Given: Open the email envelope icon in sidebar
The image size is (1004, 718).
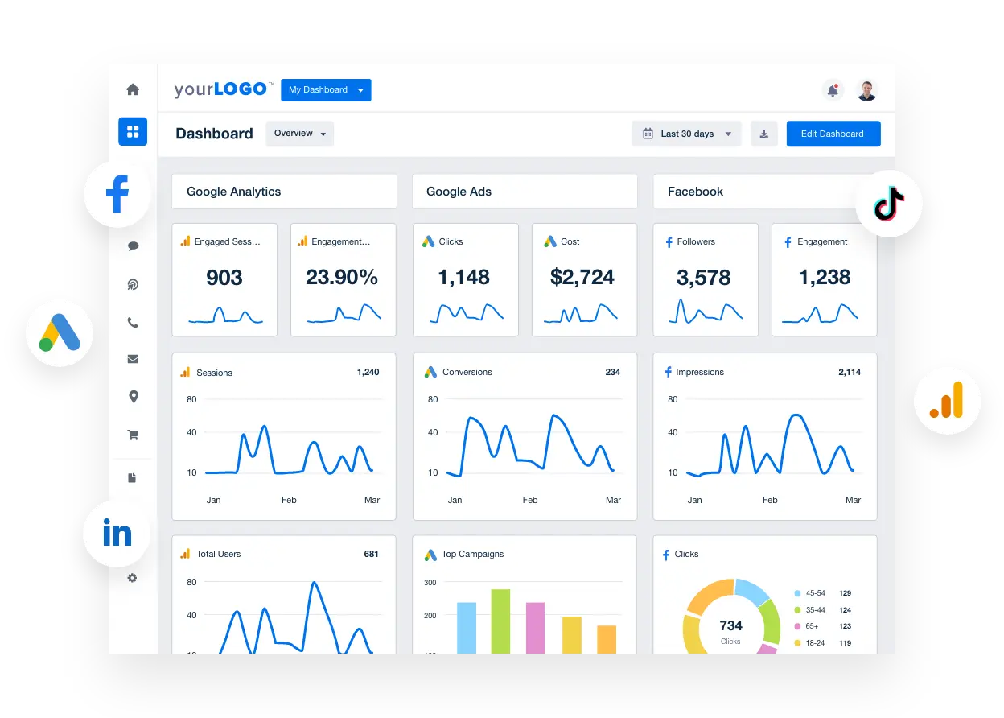Looking at the screenshot, I should click(x=132, y=359).
